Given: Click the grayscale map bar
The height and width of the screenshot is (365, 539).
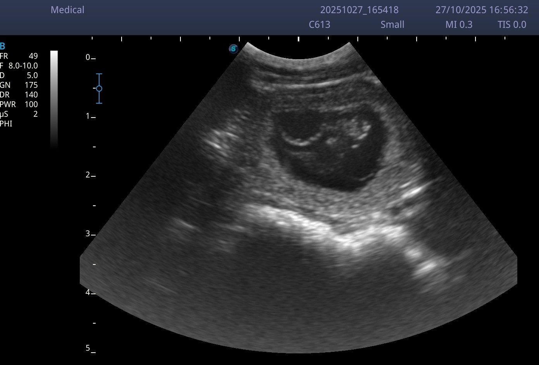Looking at the screenshot, I should coord(54,99).
